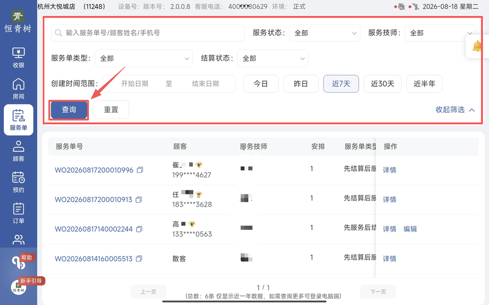
Task: Click the 查询 search button
Action: (69, 110)
